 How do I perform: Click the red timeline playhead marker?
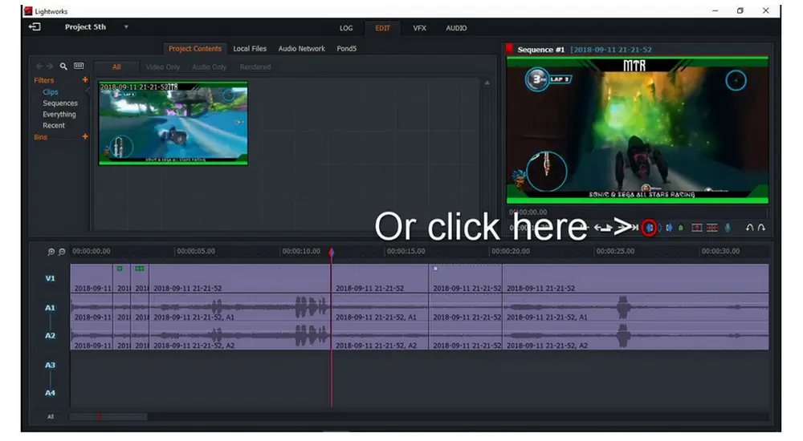pyautogui.click(x=332, y=253)
